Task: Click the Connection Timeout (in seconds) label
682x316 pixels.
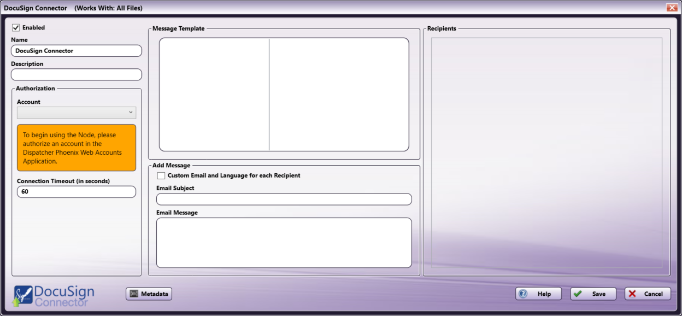Action: coord(63,181)
